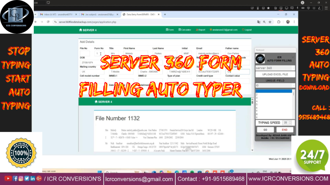Open the Report menu item
The width and height of the screenshot is (330, 185).
[x=201, y=30]
